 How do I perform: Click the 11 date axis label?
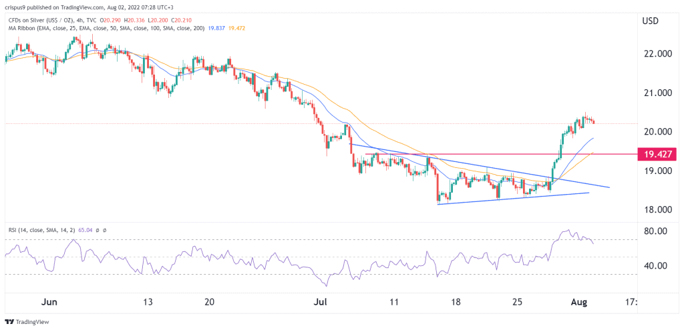point(394,302)
